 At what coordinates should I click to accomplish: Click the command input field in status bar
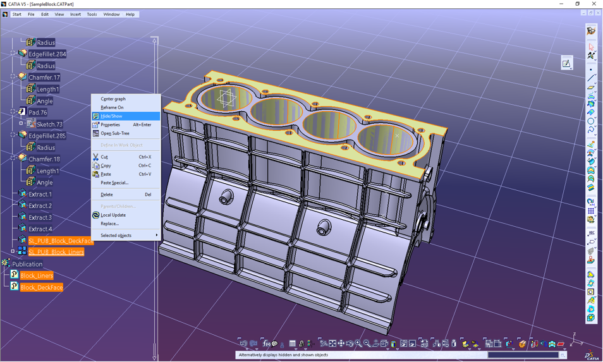522,355
